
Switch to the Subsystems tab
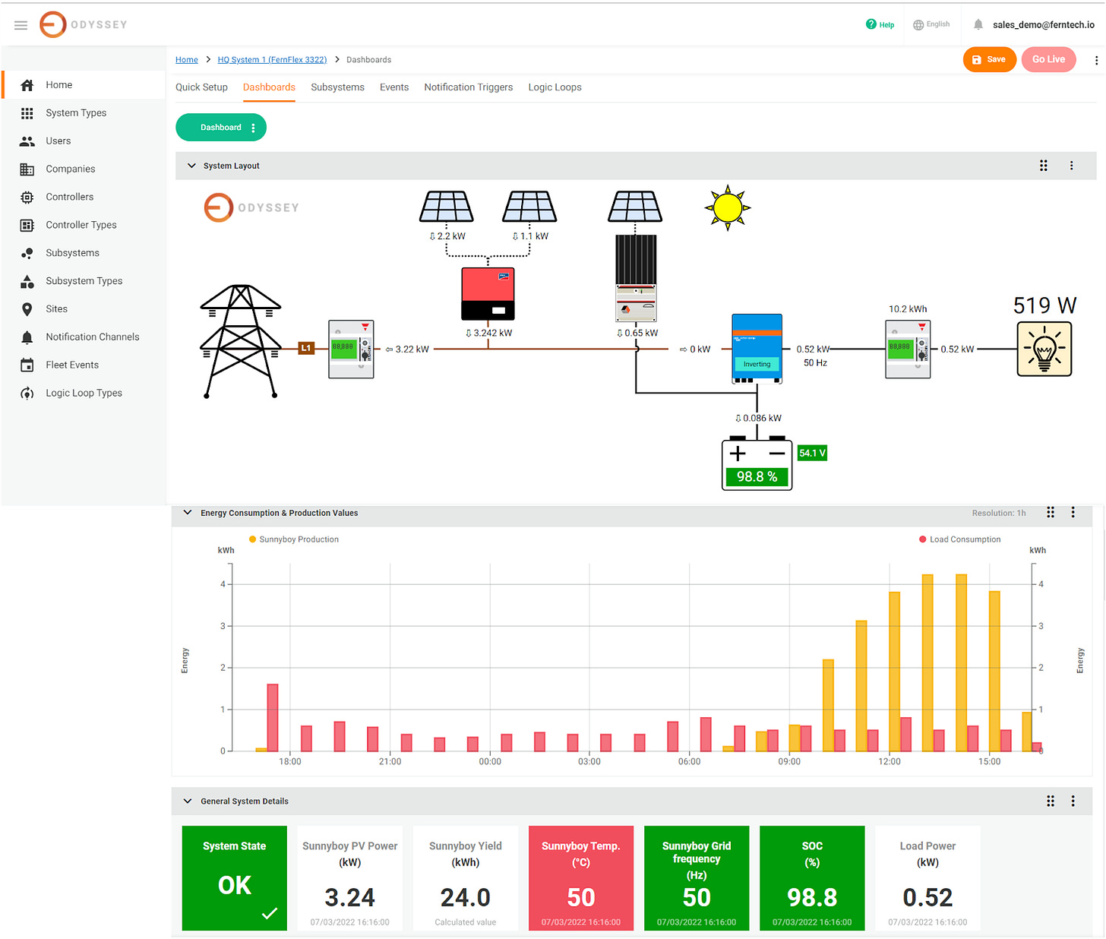(337, 87)
